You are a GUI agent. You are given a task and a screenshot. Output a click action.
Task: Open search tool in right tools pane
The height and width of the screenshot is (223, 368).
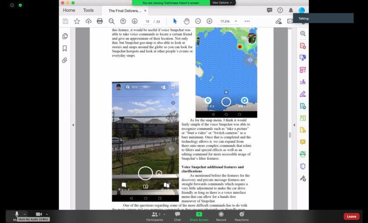(303, 33)
